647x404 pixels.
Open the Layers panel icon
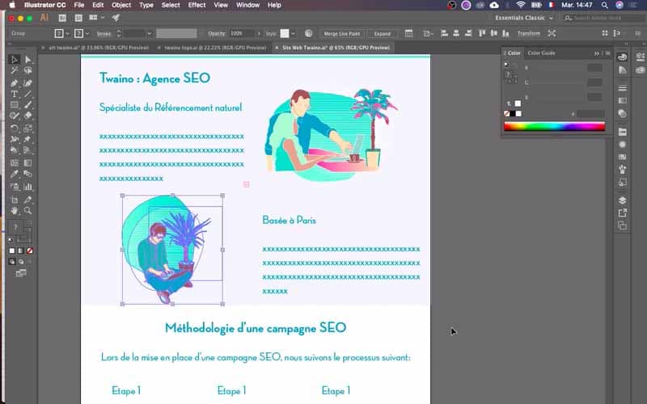point(622,200)
